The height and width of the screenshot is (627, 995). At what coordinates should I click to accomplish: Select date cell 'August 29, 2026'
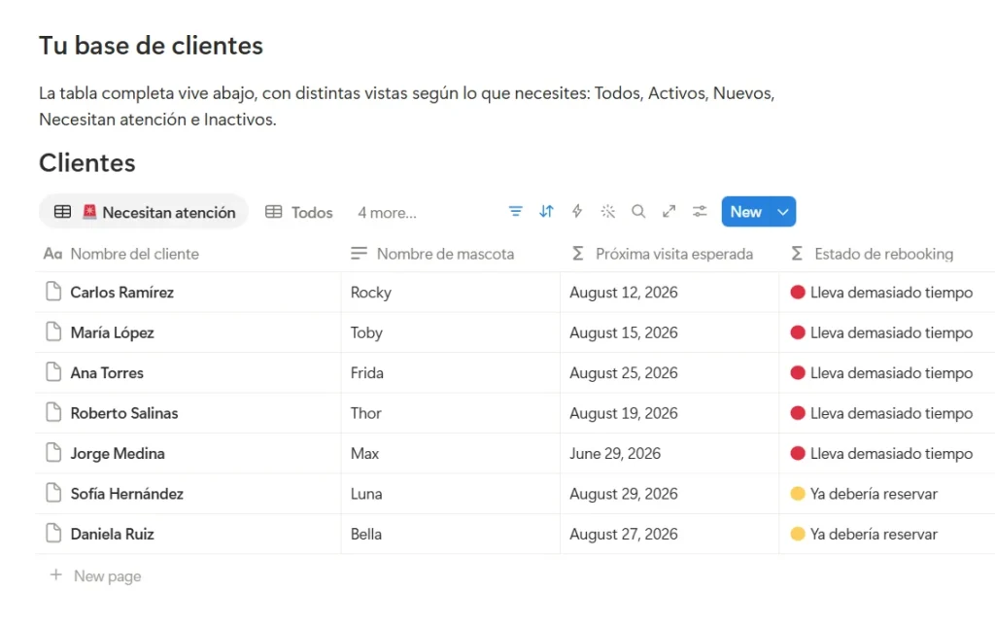click(669, 494)
